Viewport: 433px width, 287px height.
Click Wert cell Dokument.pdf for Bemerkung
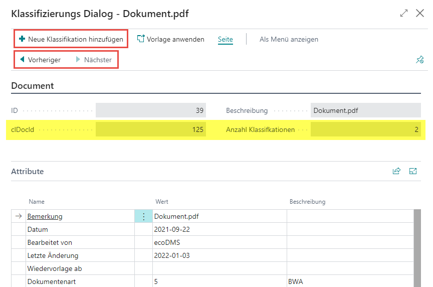pyautogui.click(x=220, y=216)
